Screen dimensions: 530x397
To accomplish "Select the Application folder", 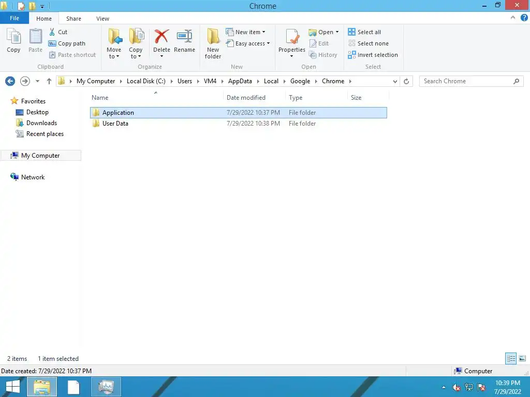I will point(238,113).
